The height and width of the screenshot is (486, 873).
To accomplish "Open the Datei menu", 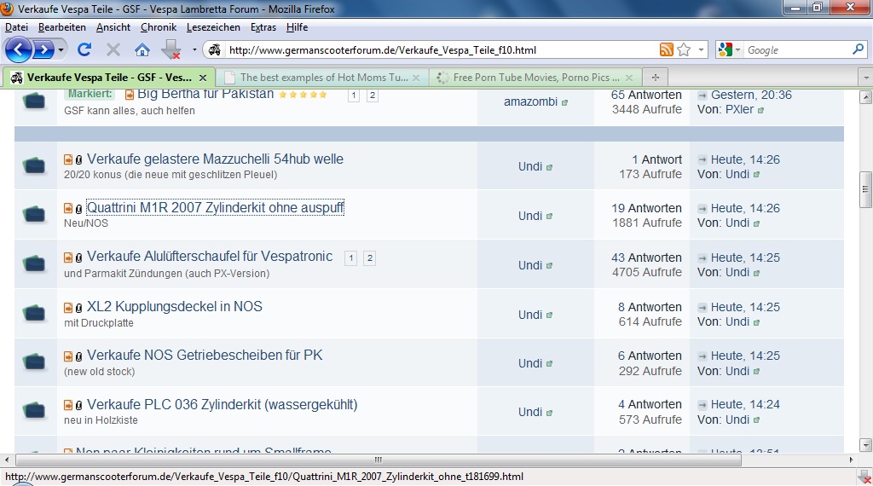I will [16, 27].
